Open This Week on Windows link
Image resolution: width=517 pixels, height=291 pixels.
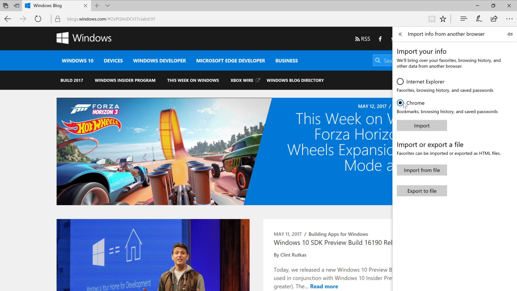[x=193, y=80]
